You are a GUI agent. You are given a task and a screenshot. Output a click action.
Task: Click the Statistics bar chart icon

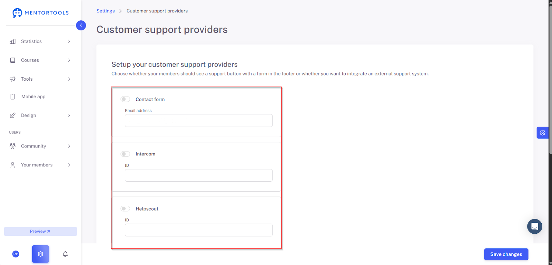(x=13, y=41)
